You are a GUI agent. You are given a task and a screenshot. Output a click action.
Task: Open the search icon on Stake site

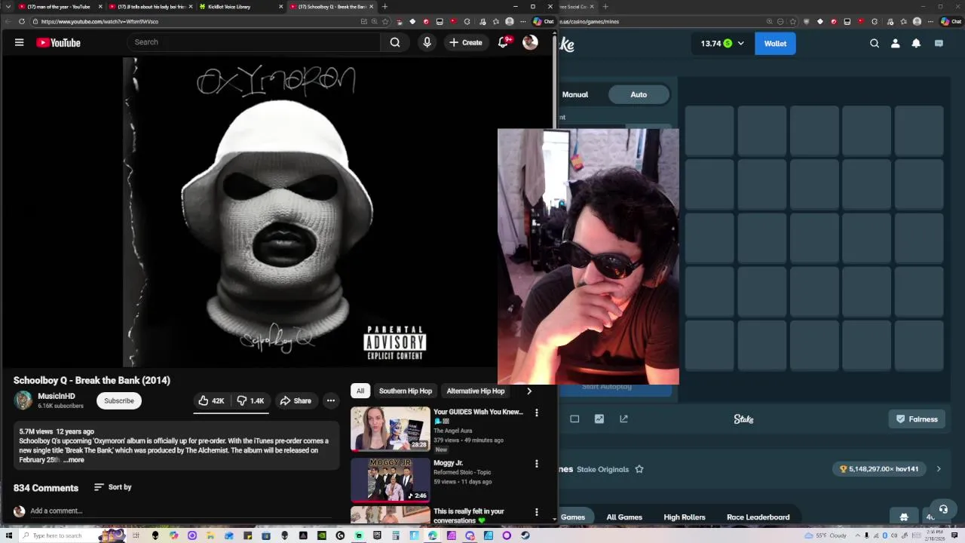coord(875,44)
